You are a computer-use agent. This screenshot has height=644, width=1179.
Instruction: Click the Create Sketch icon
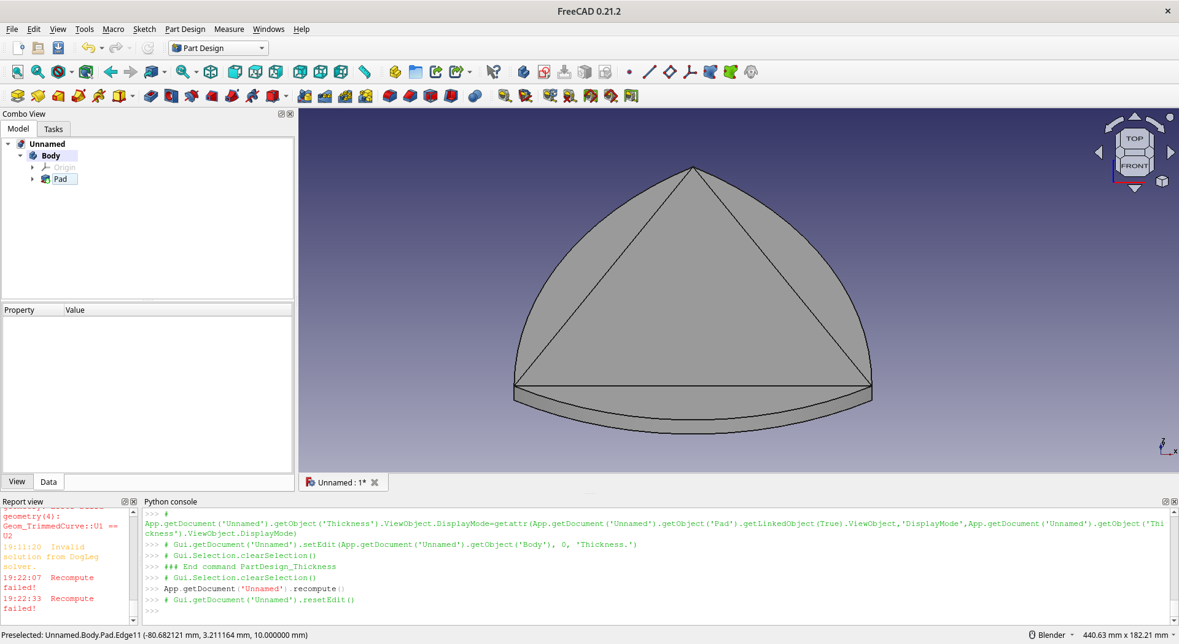[x=544, y=72]
